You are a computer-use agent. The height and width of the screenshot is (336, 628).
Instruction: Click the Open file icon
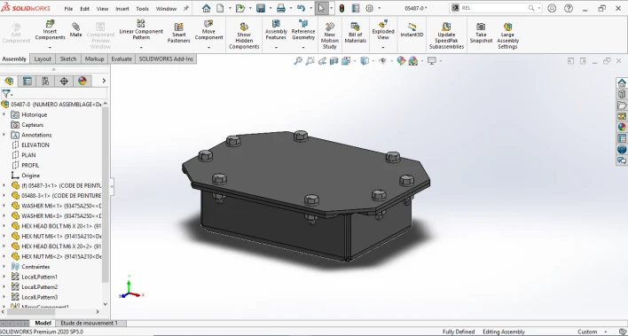[x=239, y=8]
